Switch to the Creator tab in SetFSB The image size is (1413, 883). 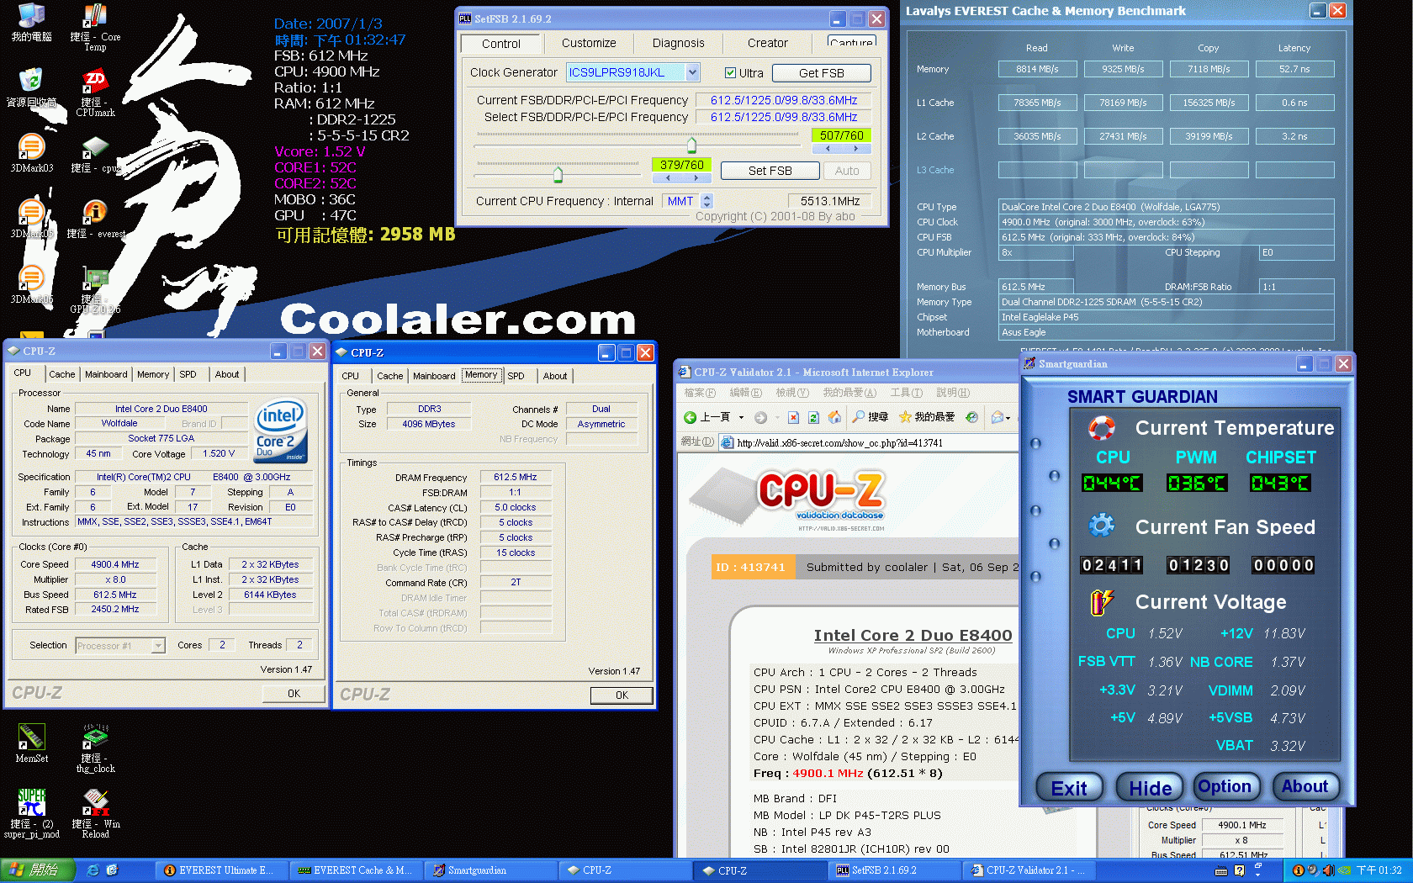[x=767, y=43]
